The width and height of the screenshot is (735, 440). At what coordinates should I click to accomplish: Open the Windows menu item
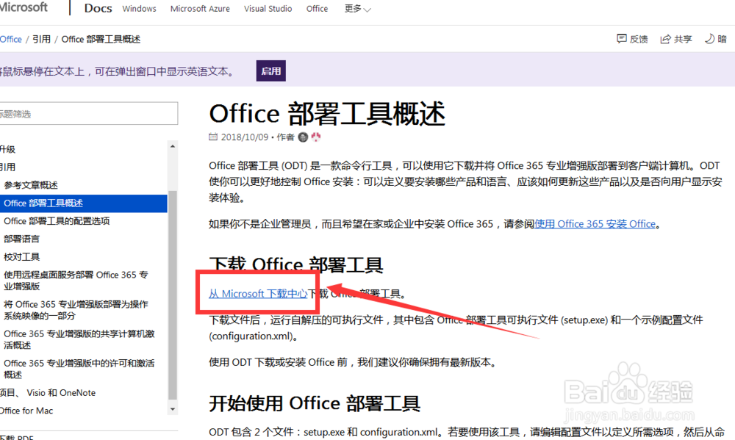(x=139, y=8)
